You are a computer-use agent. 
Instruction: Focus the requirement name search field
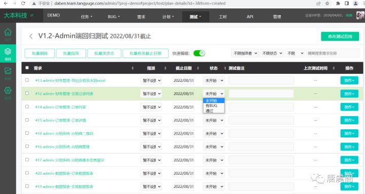(333, 54)
